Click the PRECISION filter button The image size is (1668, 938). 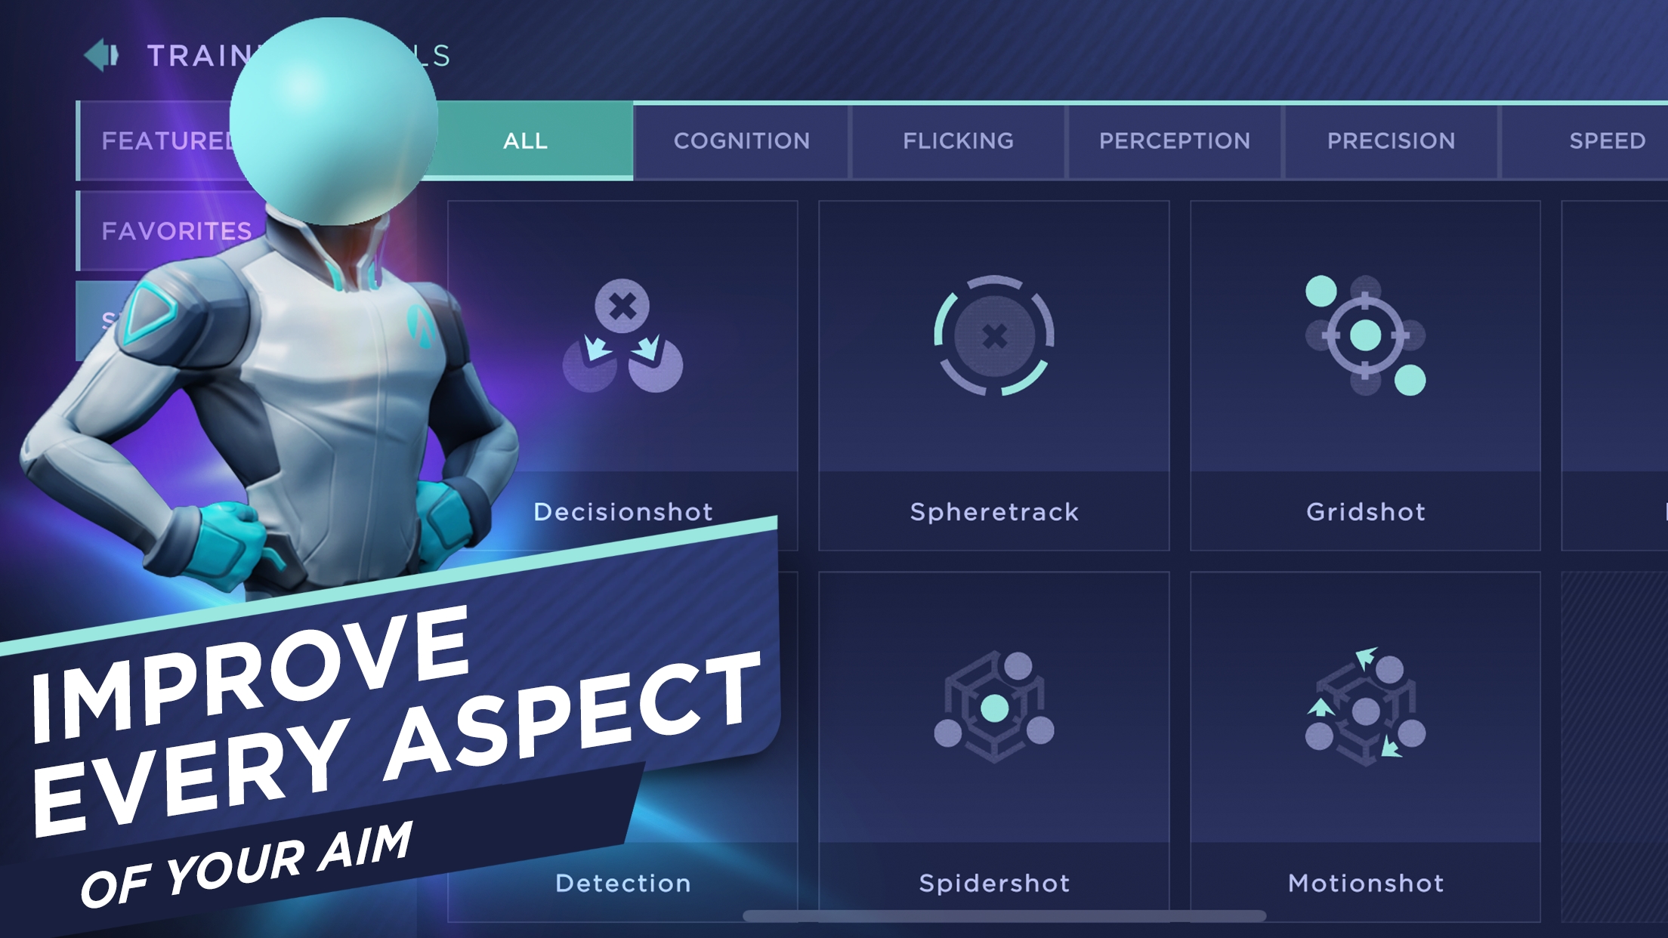[x=1389, y=140]
